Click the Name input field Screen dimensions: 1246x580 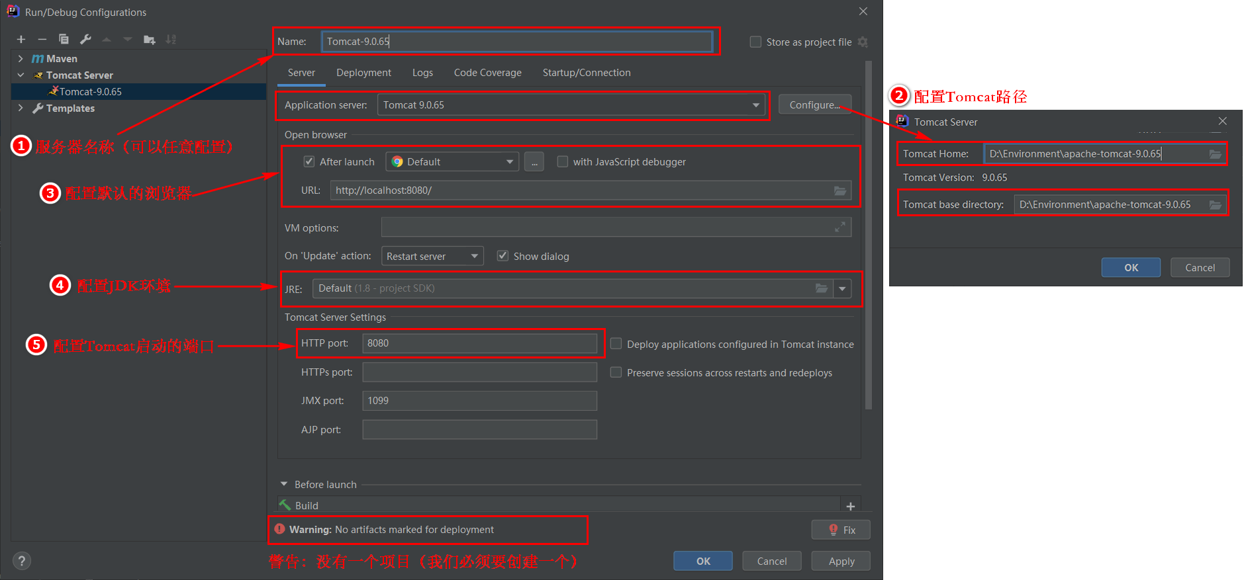(x=516, y=42)
